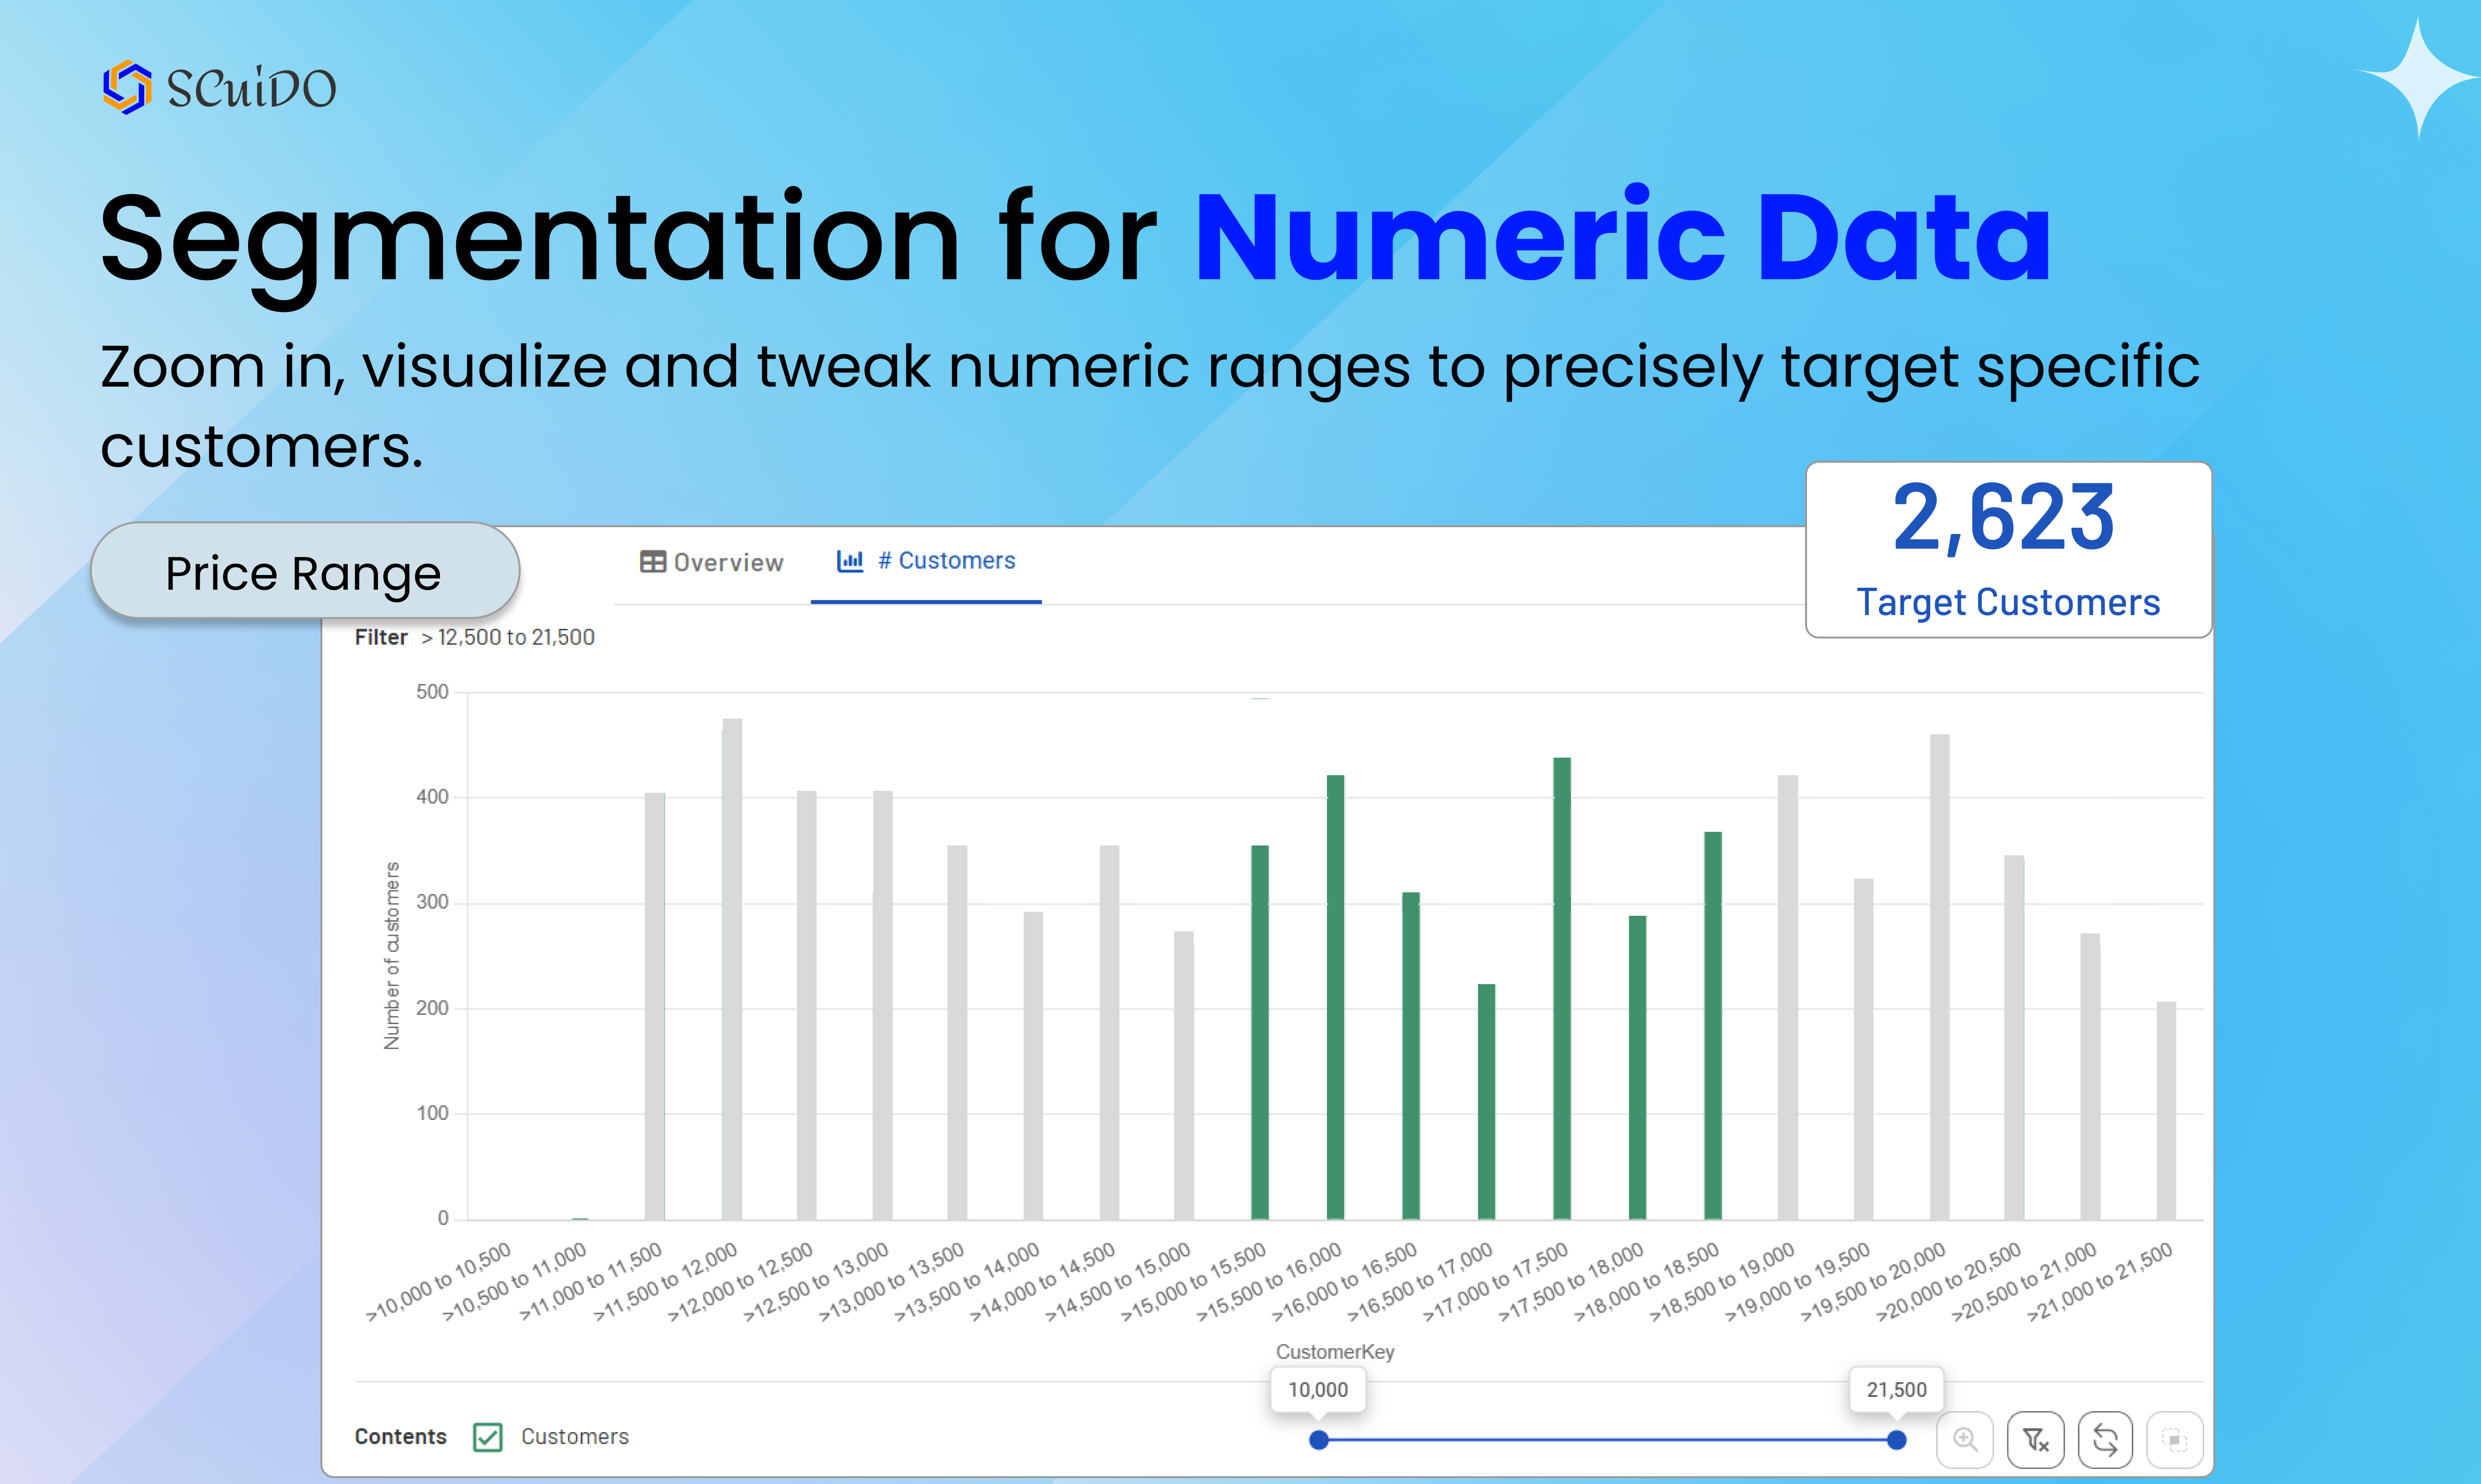Click the >20,000 to 20,500 gray bar
The width and height of the screenshot is (2481, 1484).
click(x=2014, y=1037)
